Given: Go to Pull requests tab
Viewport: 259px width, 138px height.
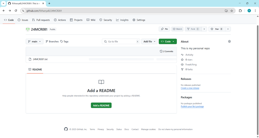Looking at the screenshot, I should (41, 20).
